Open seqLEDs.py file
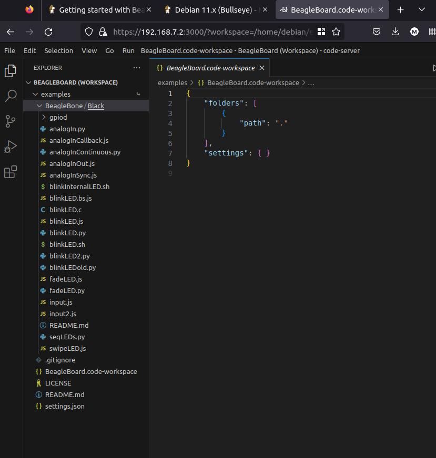This screenshot has width=436, height=458. [67, 337]
